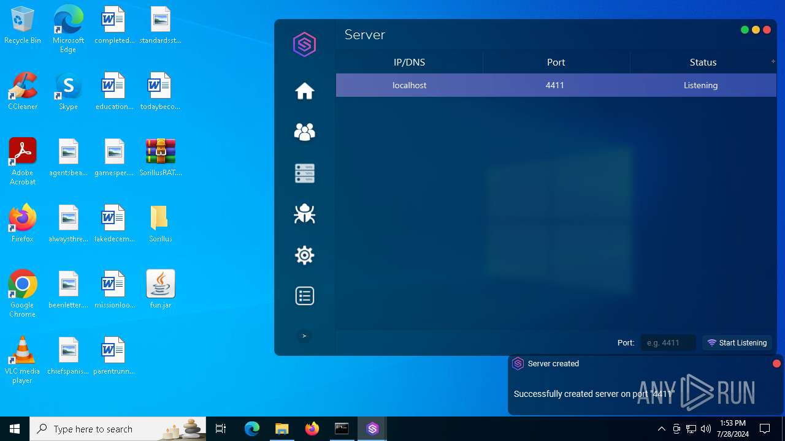Select the missionloo Word document icon

click(114, 290)
